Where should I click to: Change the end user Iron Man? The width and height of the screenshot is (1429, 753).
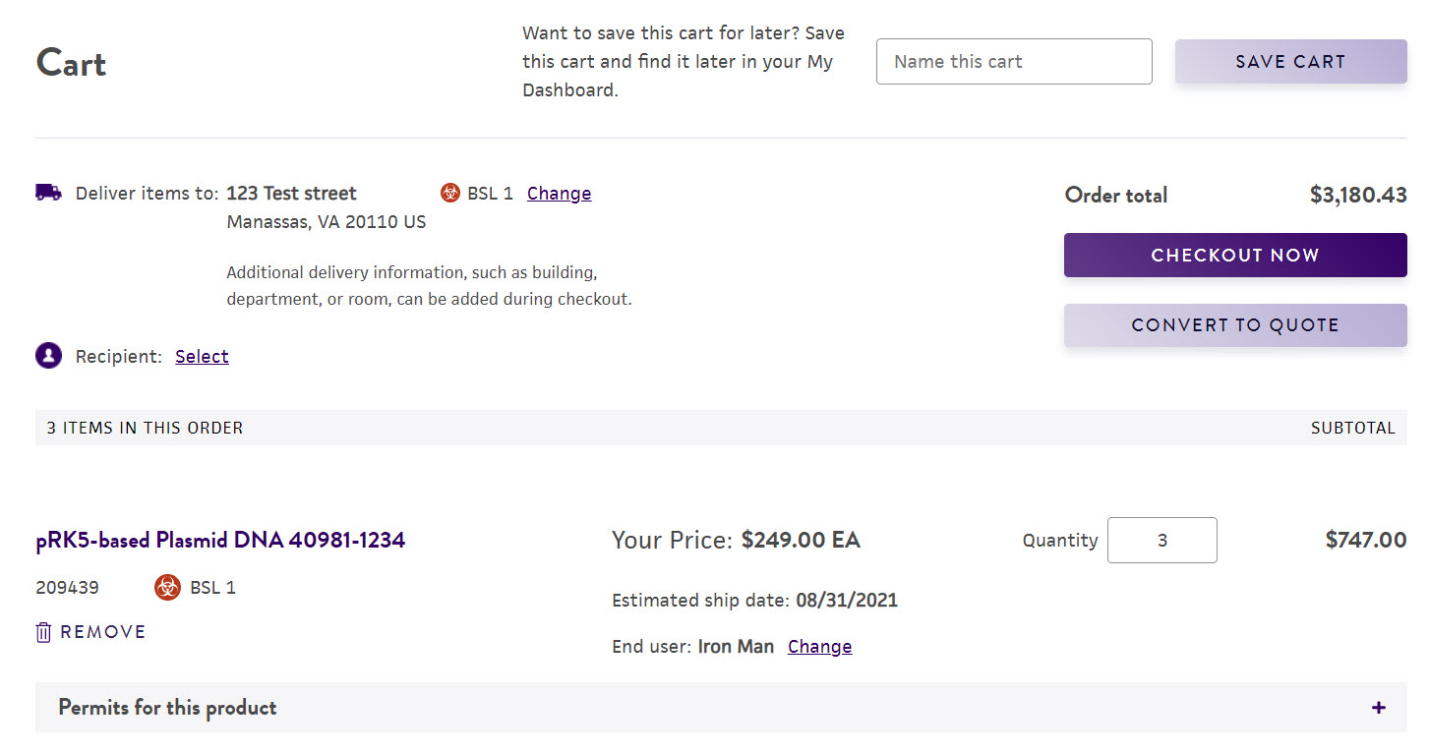pyautogui.click(x=819, y=647)
